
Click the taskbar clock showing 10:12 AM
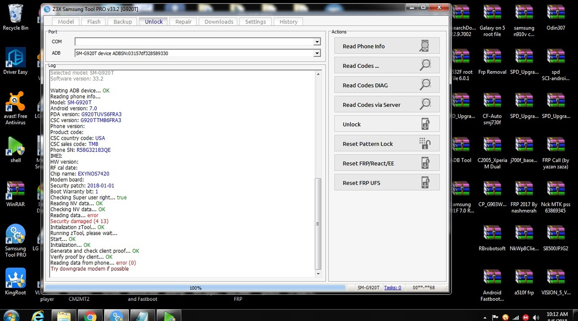(x=557, y=314)
